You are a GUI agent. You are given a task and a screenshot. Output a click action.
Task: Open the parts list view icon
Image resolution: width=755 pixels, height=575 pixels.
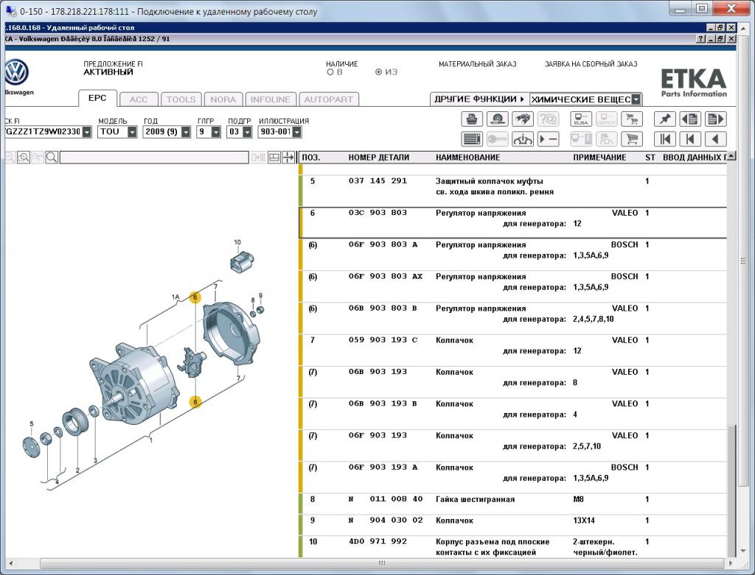pos(472,139)
